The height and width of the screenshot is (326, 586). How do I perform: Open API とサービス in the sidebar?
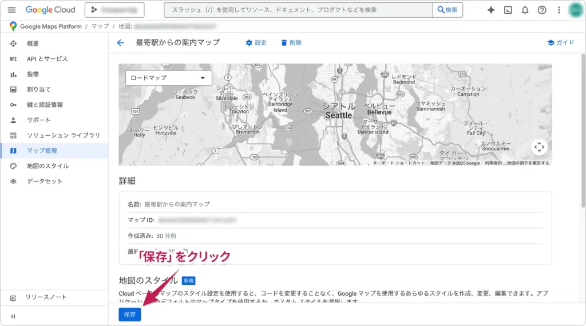54,59
